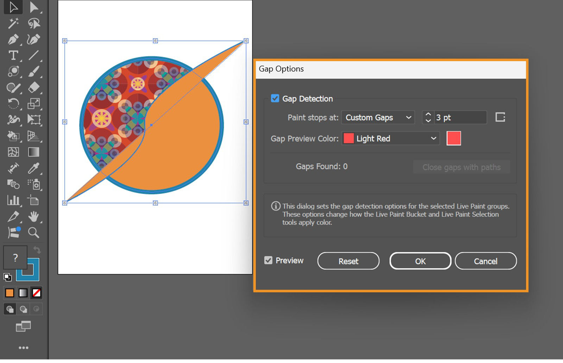Click the Light Red color swatch
This screenshot has height=363, width=563.
click(454, 138)
